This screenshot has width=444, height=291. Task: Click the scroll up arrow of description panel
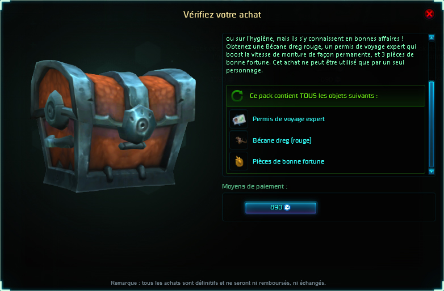point(432,37)
